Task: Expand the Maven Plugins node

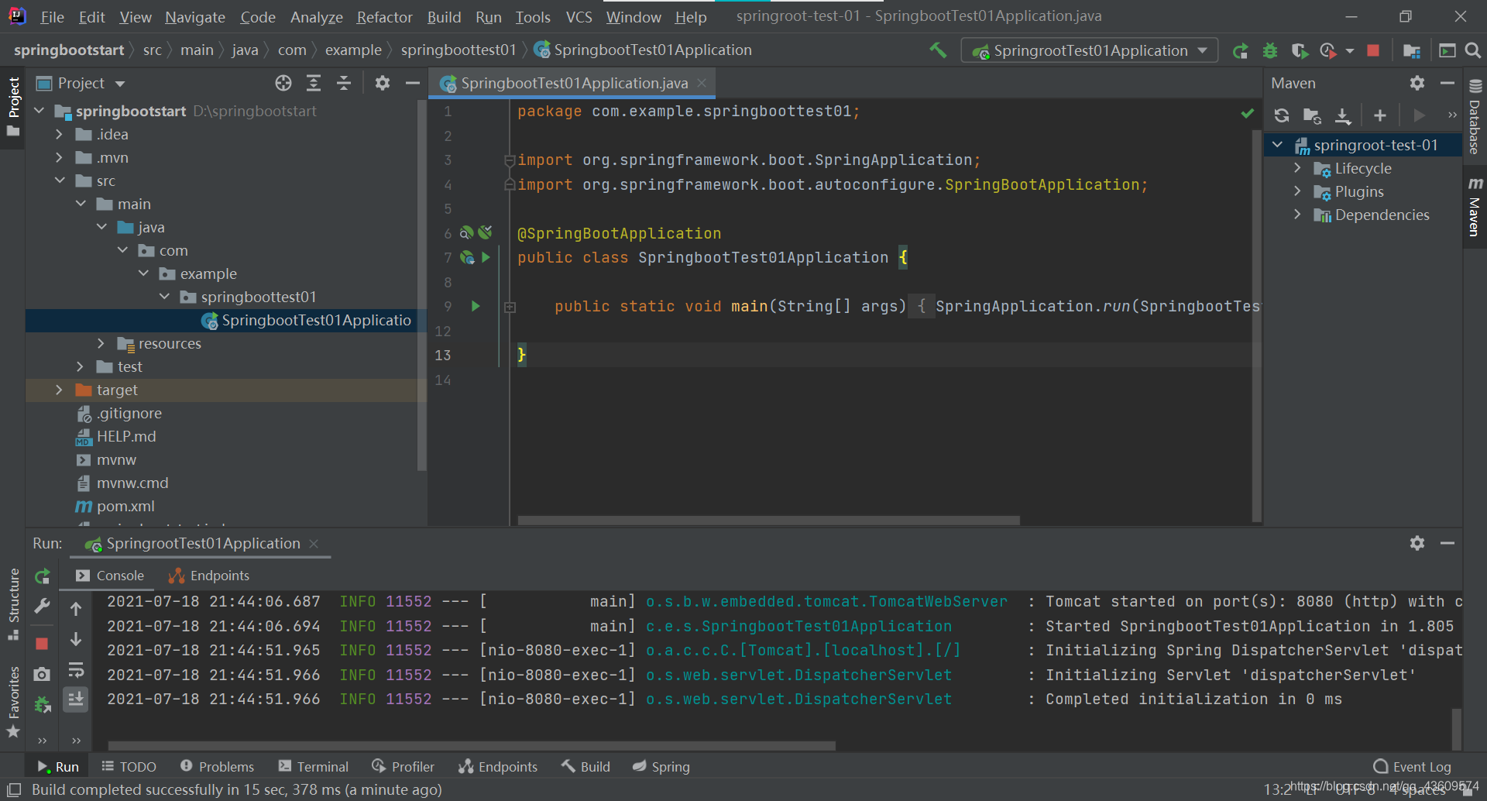Action: click(1297, 191)
